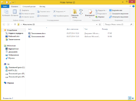Open Журнал history command

pyautogui.click(x=100, y=17)
